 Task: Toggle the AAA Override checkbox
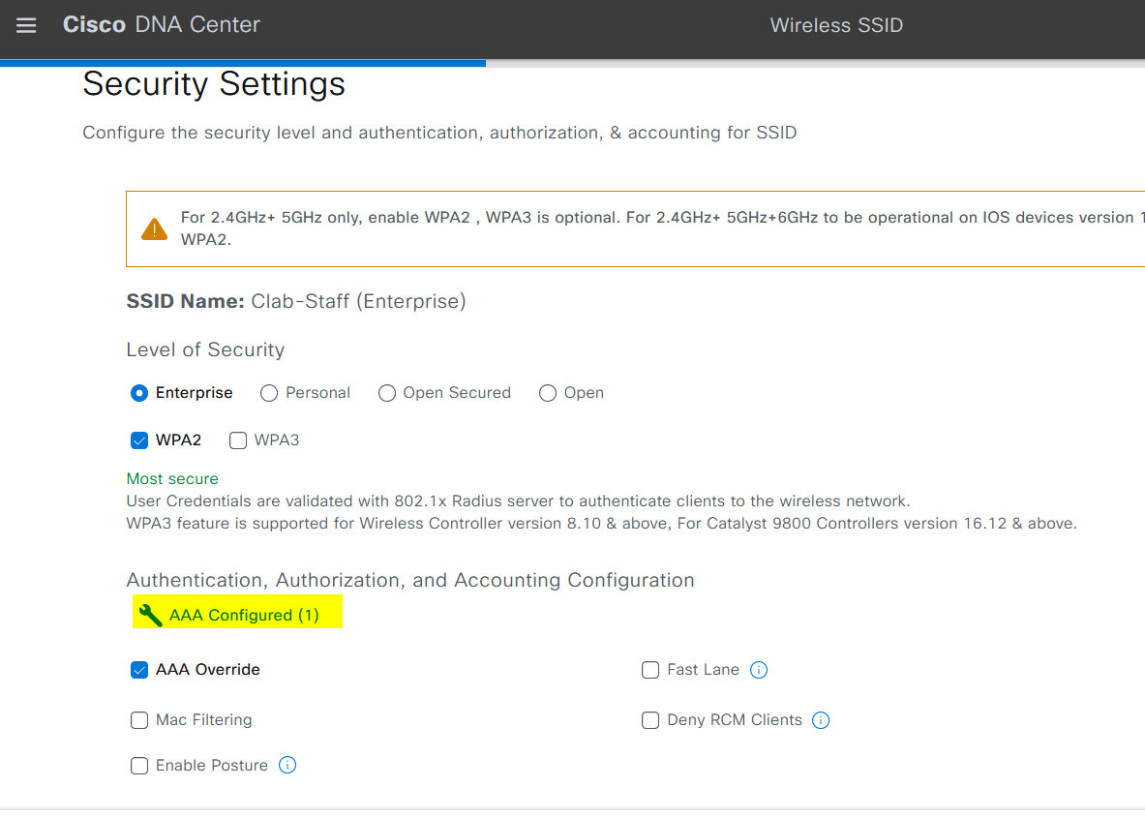click(x=138, y=670)
